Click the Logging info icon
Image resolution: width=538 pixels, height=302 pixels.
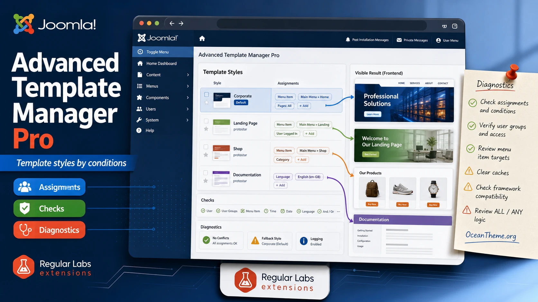click(303, 241)
